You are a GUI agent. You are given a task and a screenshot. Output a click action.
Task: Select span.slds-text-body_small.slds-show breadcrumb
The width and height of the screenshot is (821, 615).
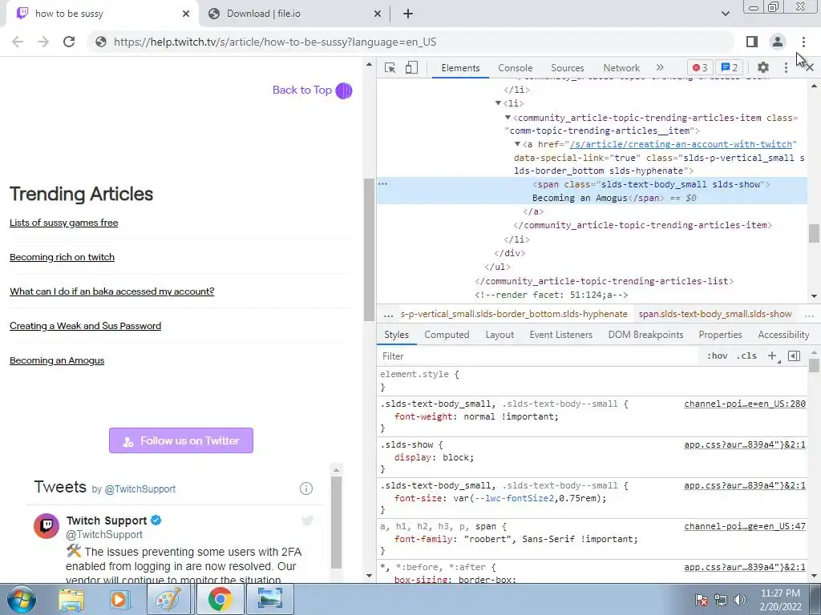(x=715, y=314)
